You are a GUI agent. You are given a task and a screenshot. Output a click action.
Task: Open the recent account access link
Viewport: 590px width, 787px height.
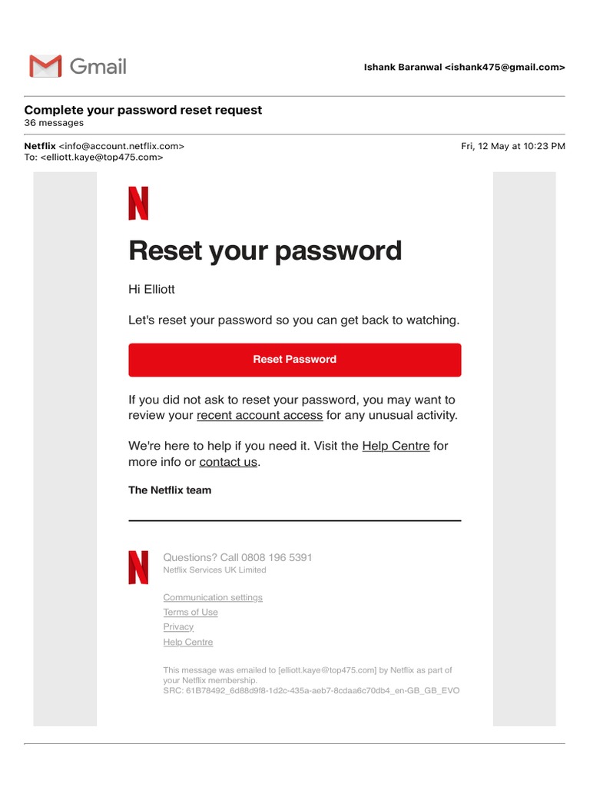[x=260, y=416]
